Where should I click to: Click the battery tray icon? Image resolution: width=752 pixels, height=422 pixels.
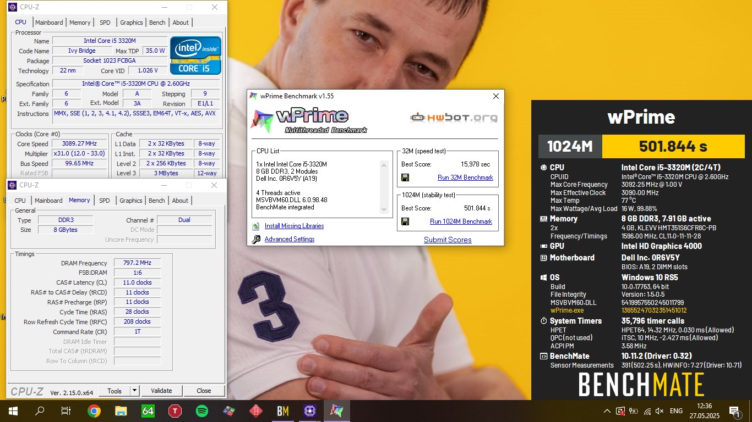pyautogui.click(x=634, y=411)
